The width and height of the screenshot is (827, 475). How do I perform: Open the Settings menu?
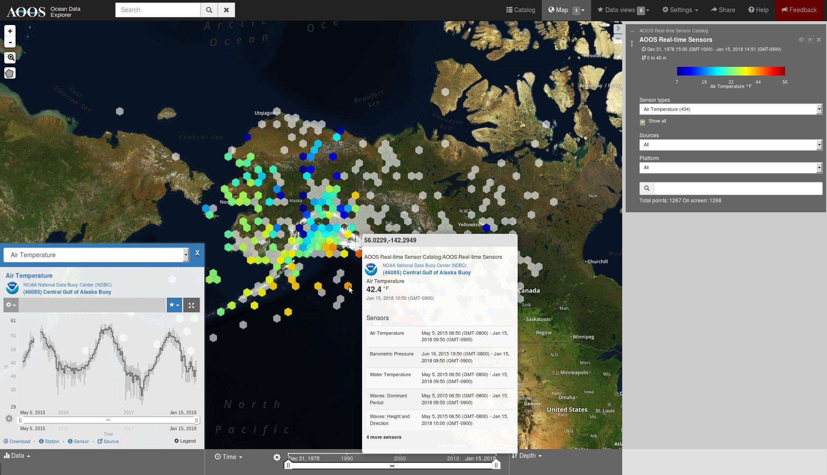(x=680, y=10)
